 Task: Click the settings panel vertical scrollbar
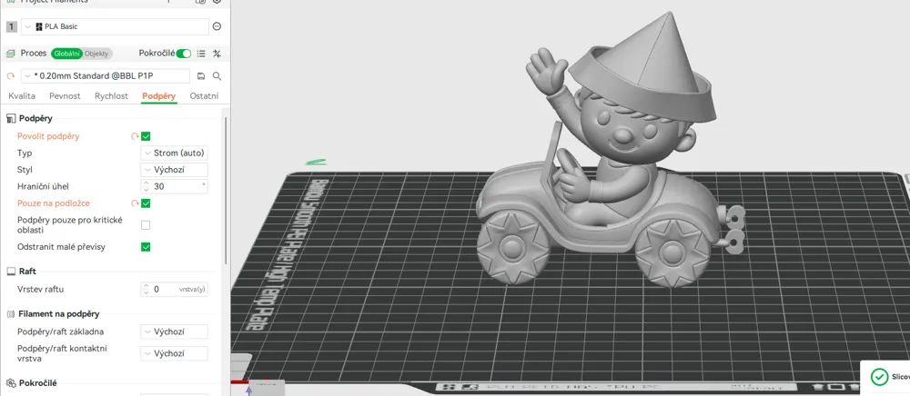click(225, 190)
